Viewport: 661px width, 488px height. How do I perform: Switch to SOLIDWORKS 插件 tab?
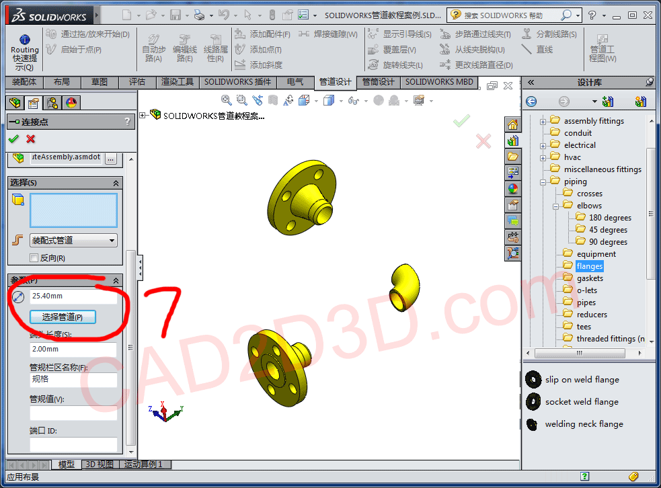238,82
